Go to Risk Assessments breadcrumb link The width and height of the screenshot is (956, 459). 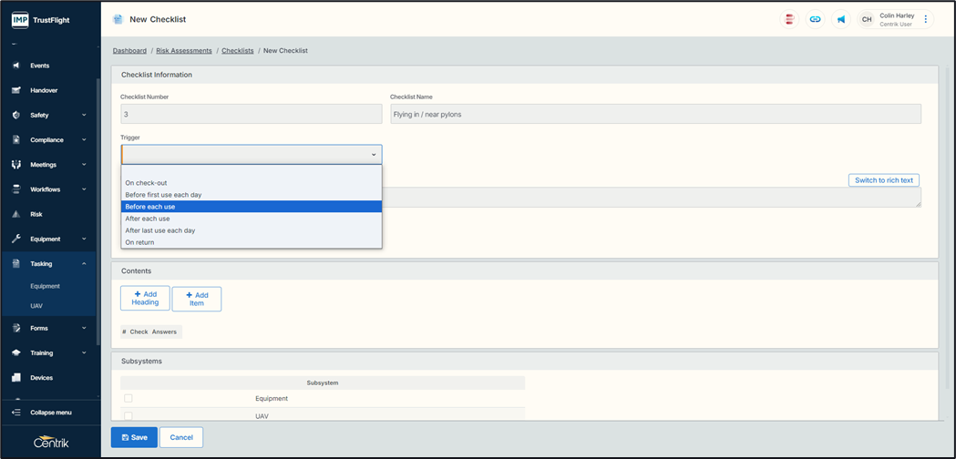(184, 51)
